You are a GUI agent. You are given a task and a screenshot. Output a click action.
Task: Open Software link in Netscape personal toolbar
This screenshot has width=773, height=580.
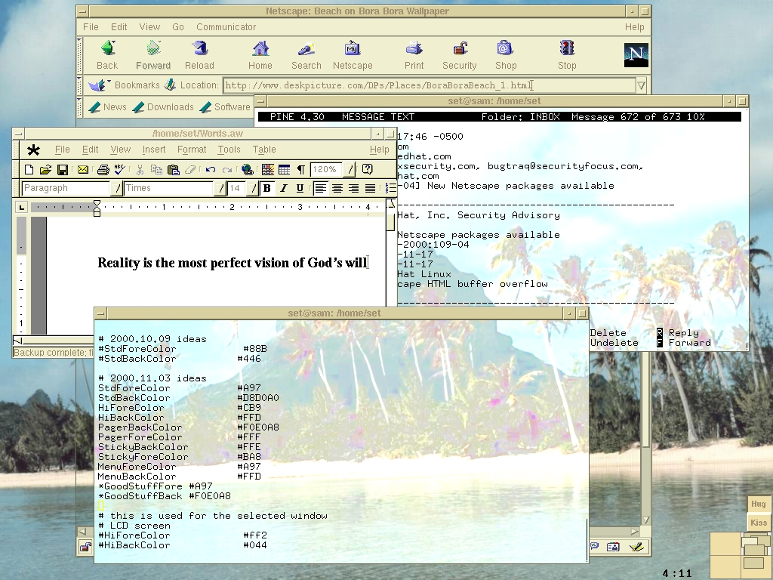click(x=226, y=107)
